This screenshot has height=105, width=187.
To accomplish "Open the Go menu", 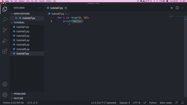I will point(32,1).
